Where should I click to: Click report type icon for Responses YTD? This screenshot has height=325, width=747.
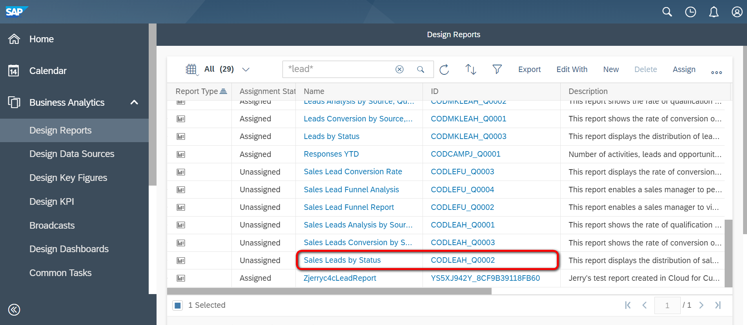[181, 154]
